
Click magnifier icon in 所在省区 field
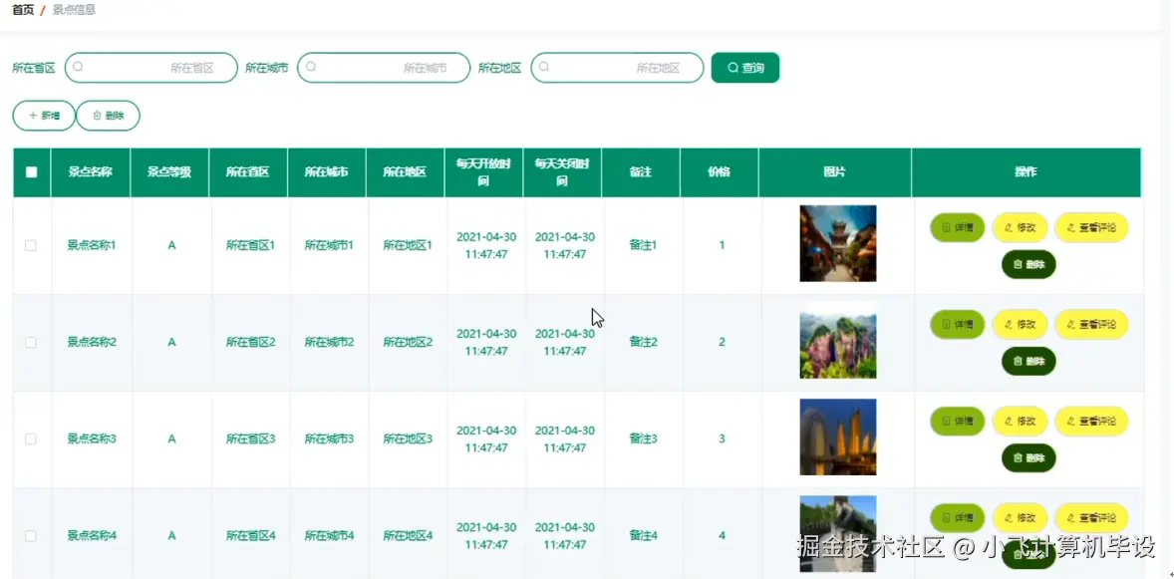[78, 67]
